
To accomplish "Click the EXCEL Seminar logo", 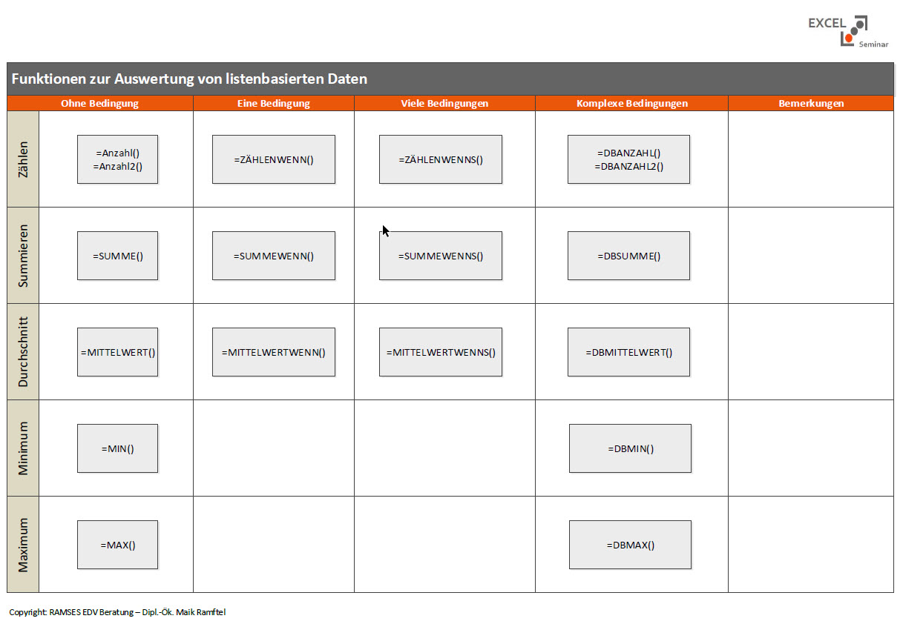I will 848,32.
